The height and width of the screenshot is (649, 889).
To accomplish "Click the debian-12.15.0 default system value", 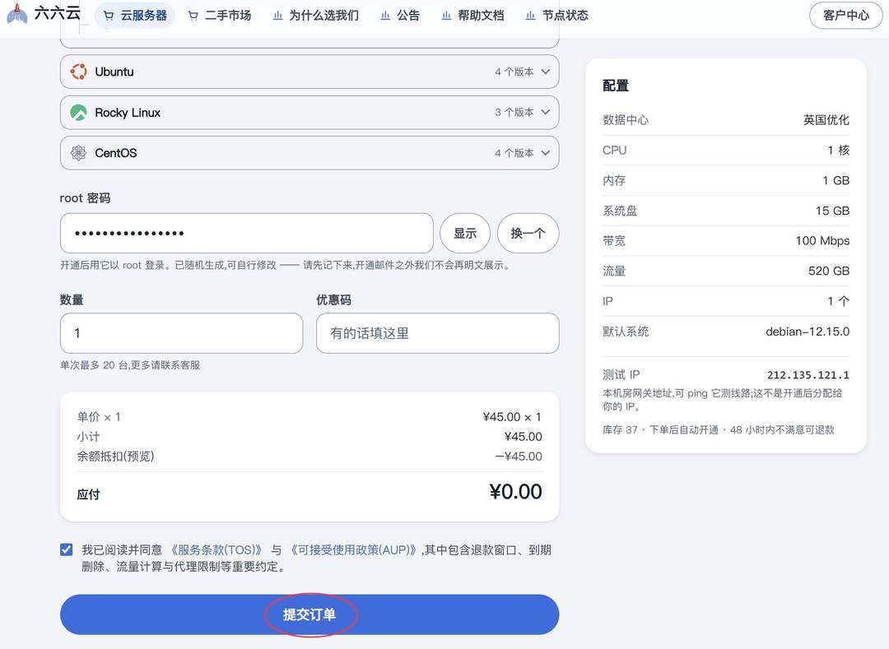I will click(x=808, y=331).
